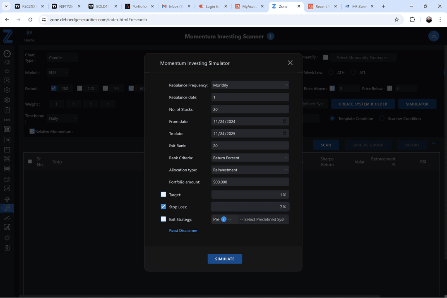
Task: Open the Allocation type dropdown
Action: pyautogui.click(x=250, y=170)
